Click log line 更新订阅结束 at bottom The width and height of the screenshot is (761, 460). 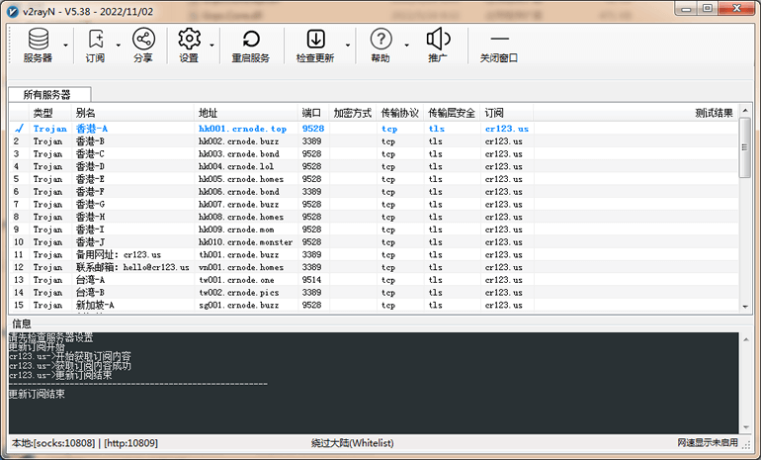pos(37,394)
